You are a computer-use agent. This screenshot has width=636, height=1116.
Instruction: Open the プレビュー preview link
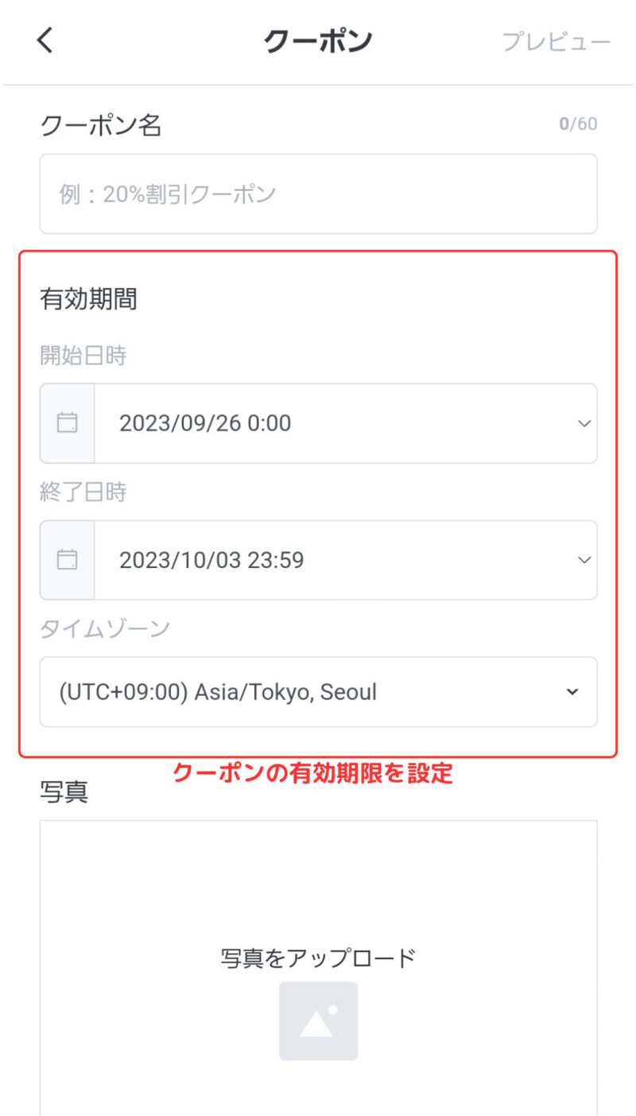coord(556,41)
